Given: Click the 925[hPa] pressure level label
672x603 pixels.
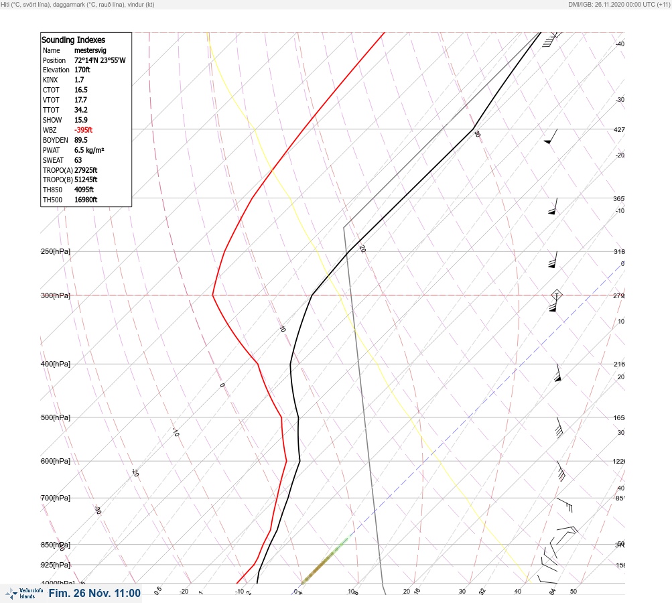Looking at the screenshot, I should tap(56, 565).
